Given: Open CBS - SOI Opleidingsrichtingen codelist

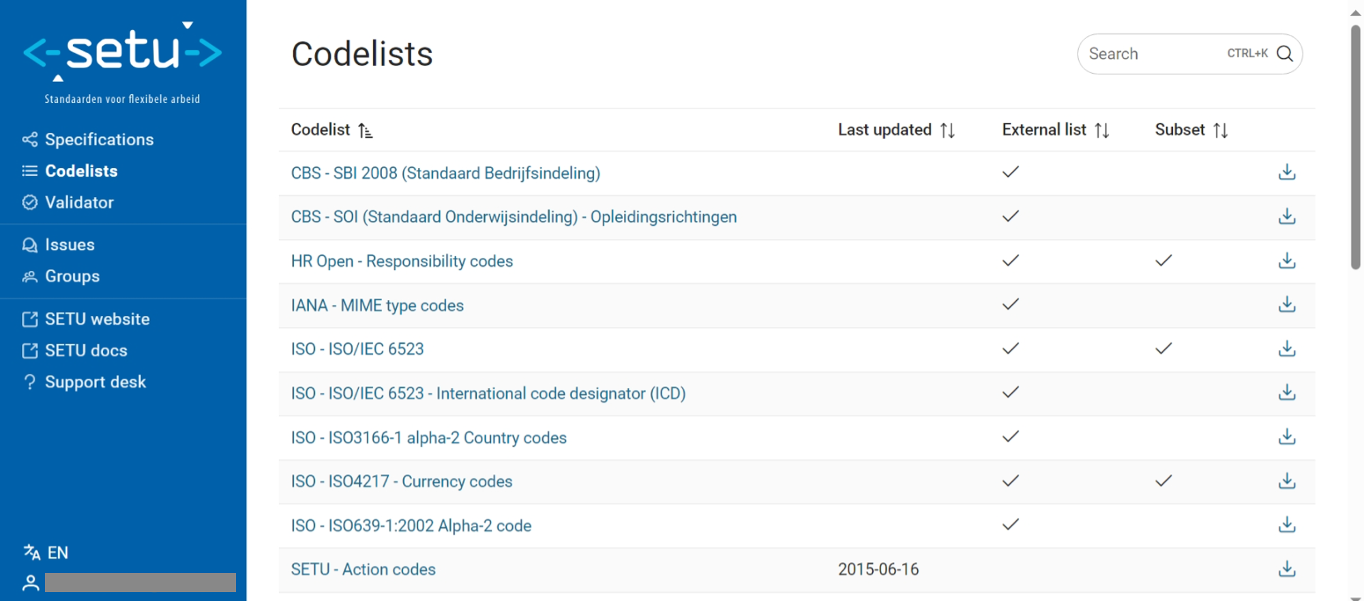Looking at the screenshot, I should (x=514, y=217).
